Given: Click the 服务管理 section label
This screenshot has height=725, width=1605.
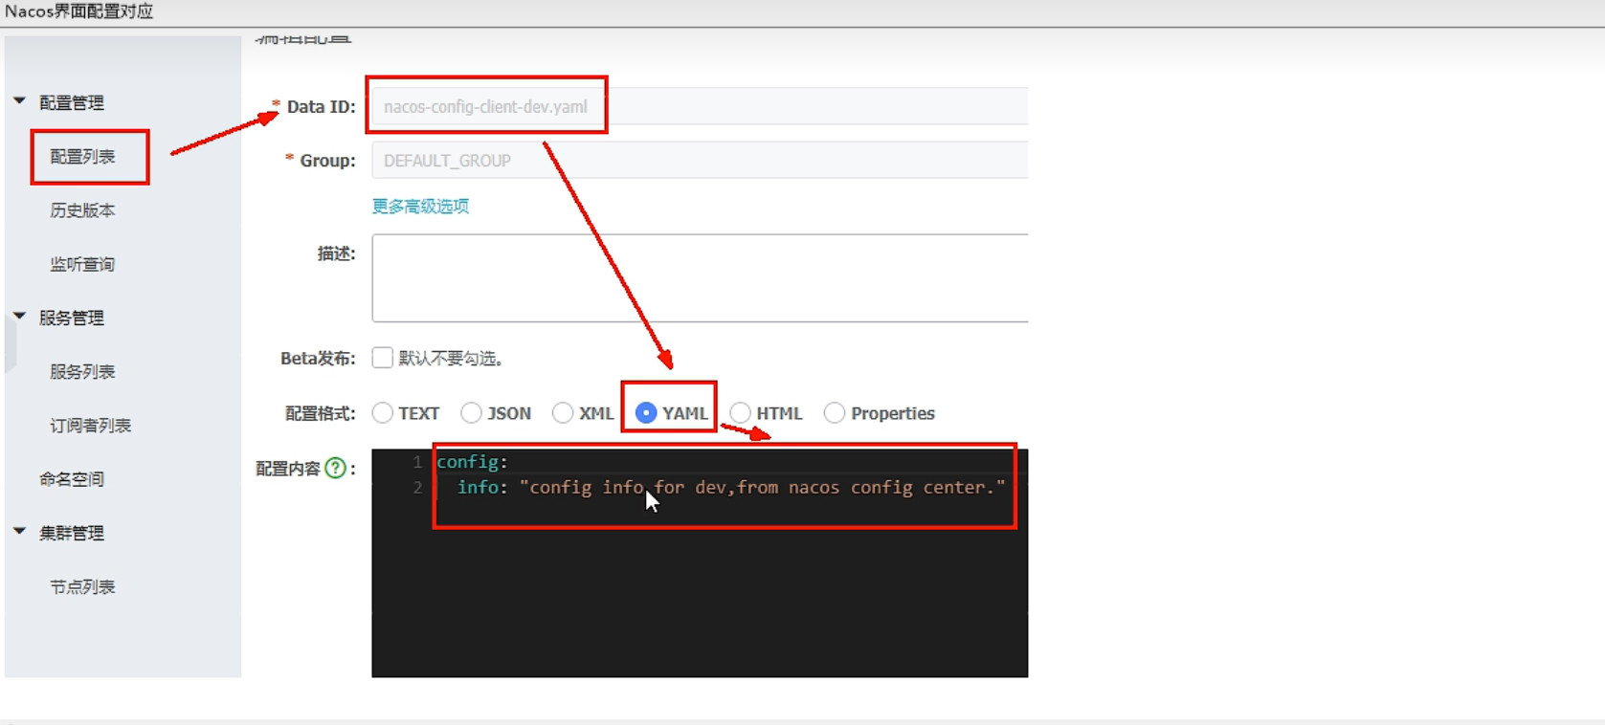Looking at the screenshot, I should coord(72,318).
